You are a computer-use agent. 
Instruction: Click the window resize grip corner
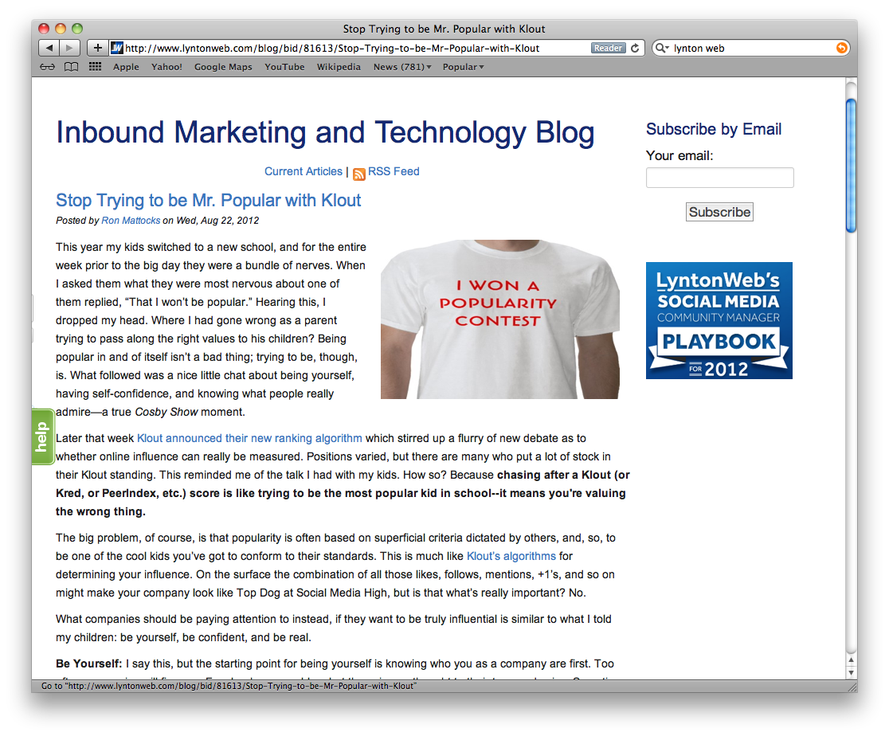pos(852,687)
